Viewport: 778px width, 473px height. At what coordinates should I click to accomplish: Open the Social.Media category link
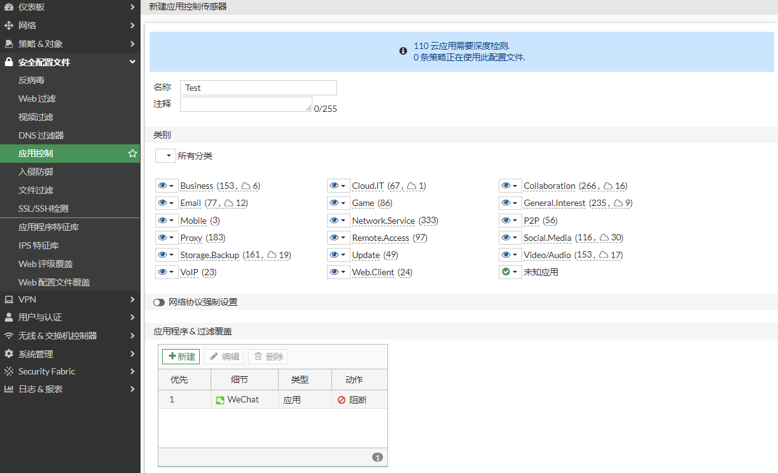point(547,238)
